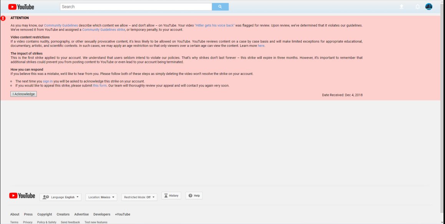This screenshot has height=224, width=445.
Task: Focus the Search input field
Action: pos(136,7)
